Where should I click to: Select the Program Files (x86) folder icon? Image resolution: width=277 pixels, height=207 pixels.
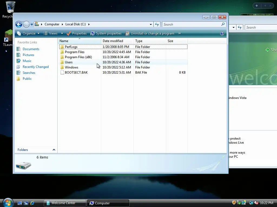[x=62, y=57]
